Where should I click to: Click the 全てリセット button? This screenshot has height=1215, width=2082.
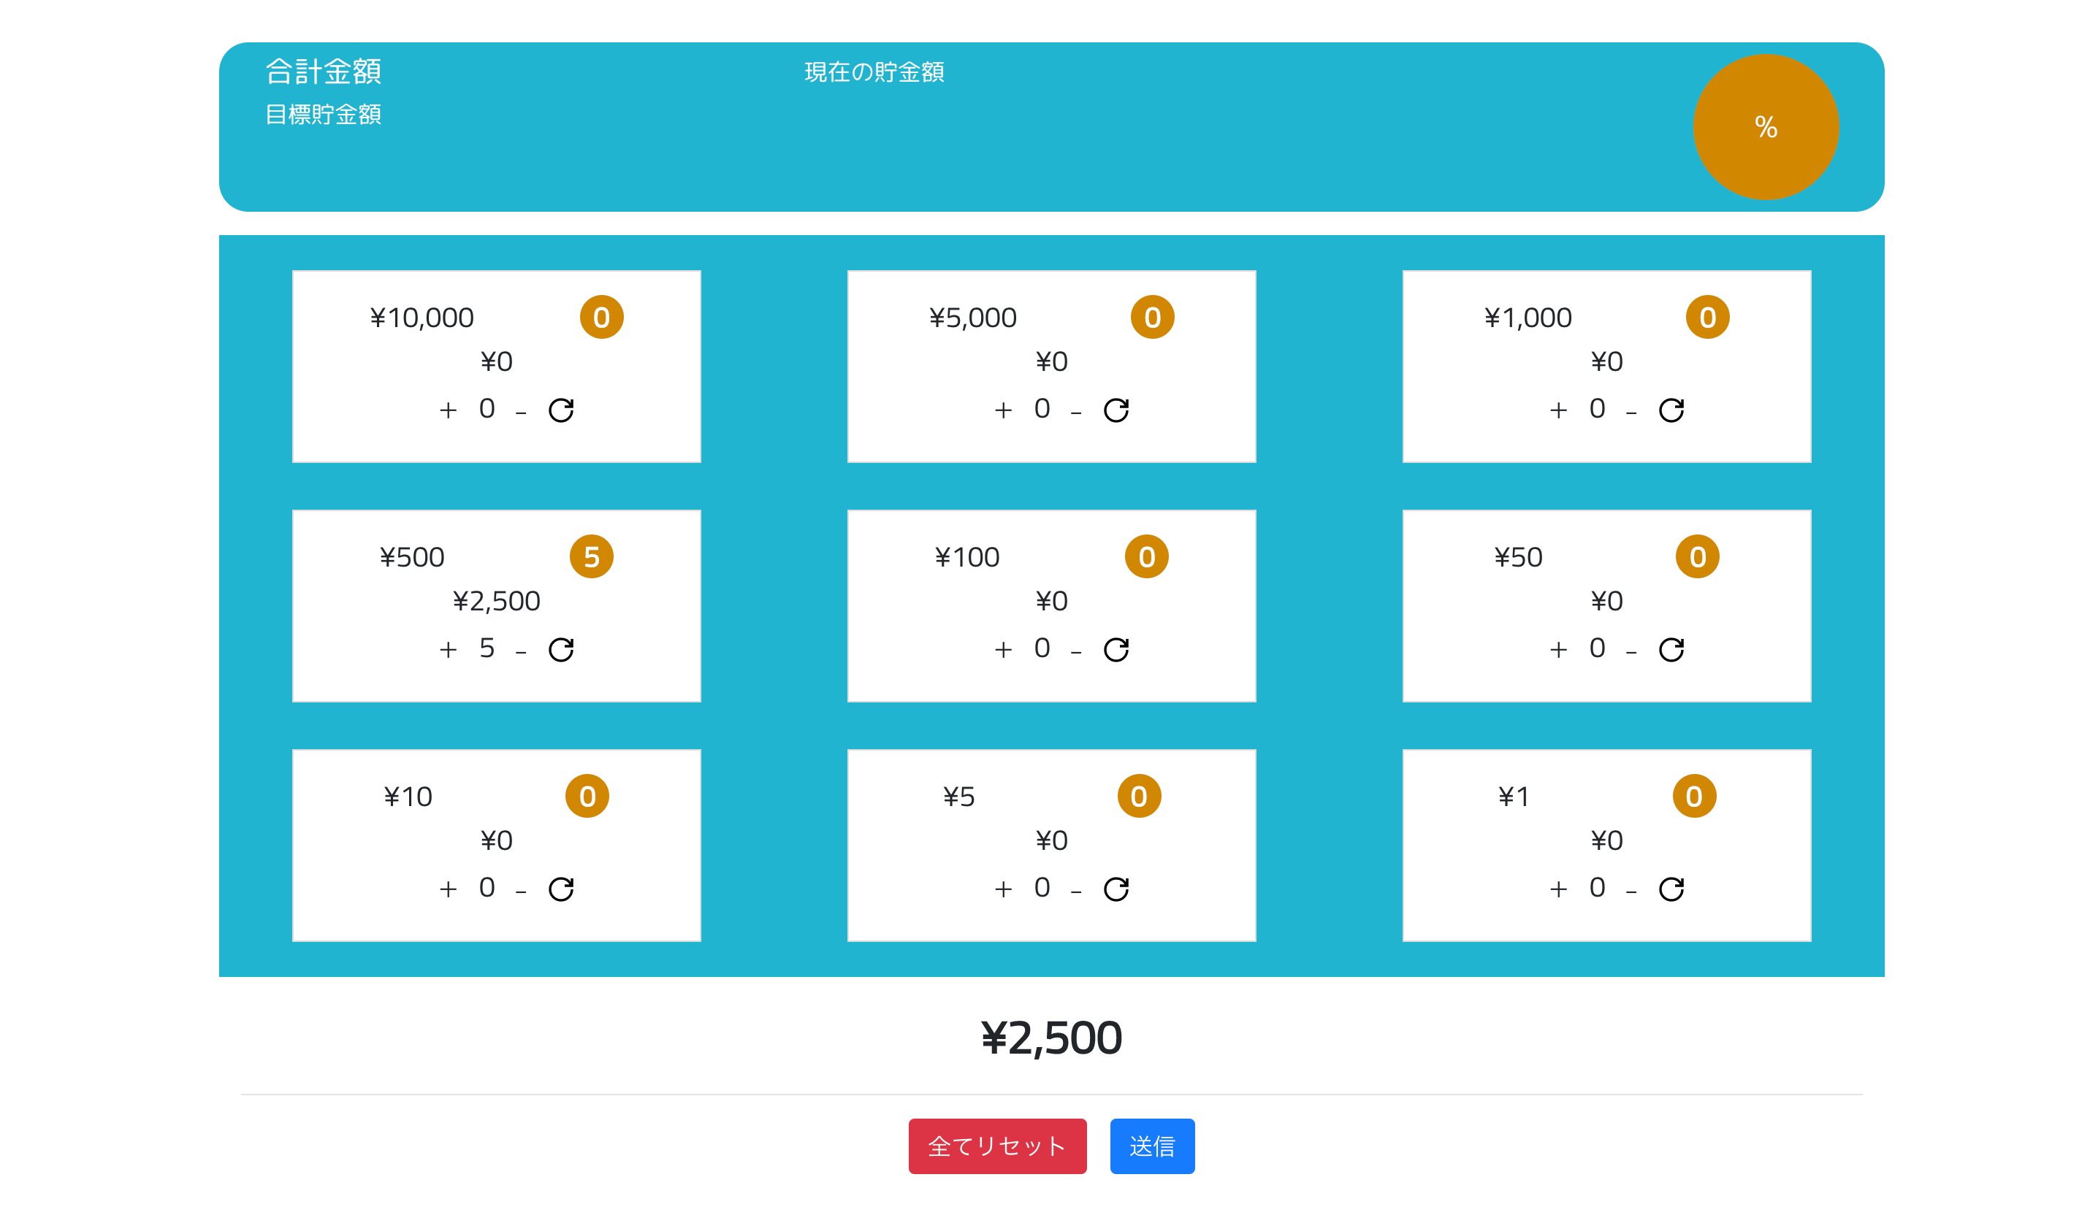tap(997, 1146)
